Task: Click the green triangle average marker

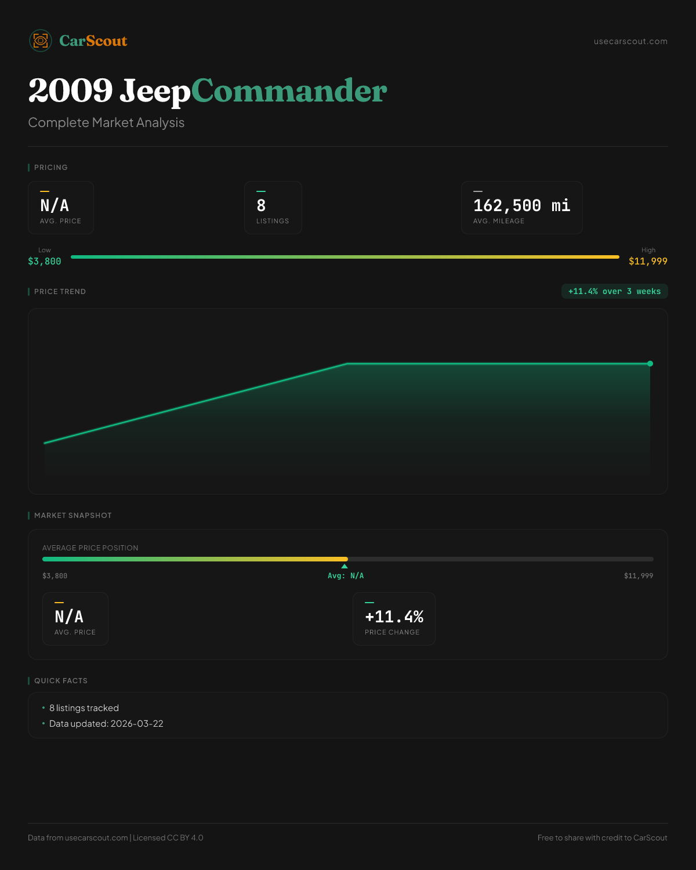Action: [x=345, y=566]
